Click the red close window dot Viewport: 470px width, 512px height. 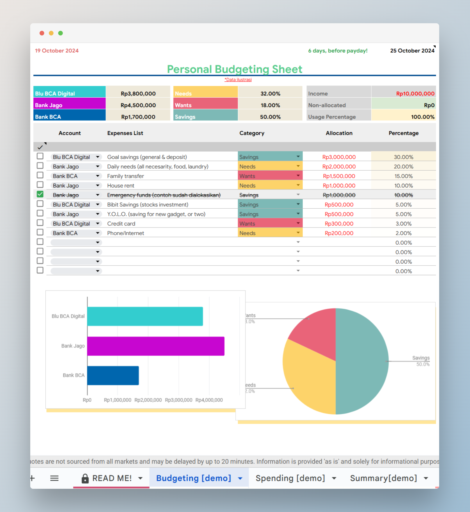[x=42, y=33]
